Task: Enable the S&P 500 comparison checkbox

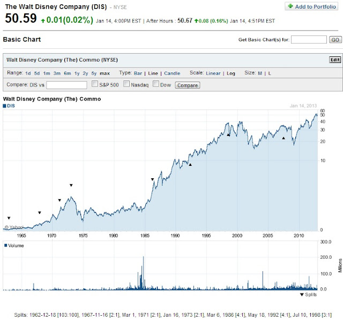Action: [x=95, y=84]
